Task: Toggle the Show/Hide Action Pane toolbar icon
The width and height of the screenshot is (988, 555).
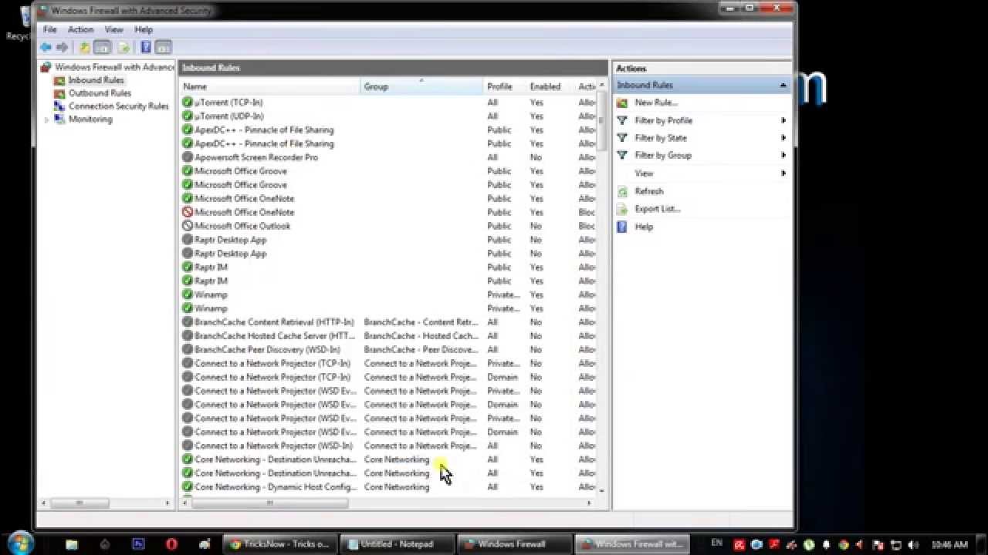Action: tap(163, 47)
